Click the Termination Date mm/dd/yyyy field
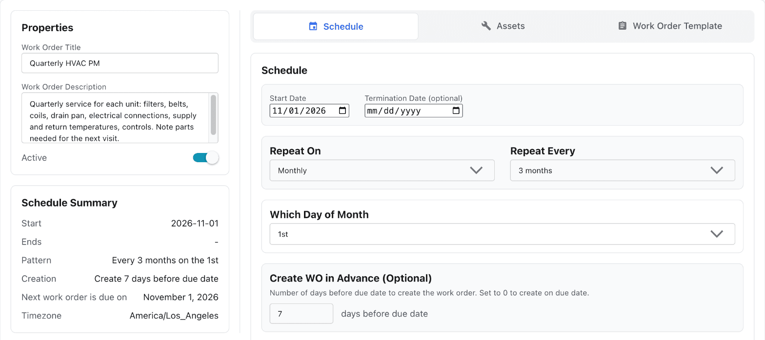This screenshot has height=340, width=765. pyautogui.click(x=414, y=111)
